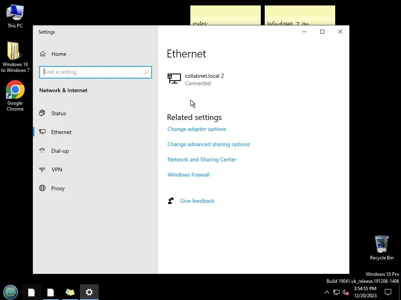Click the Give feedback person icon
The width and height of the screenshot is (401, 300).
(171, 201)
